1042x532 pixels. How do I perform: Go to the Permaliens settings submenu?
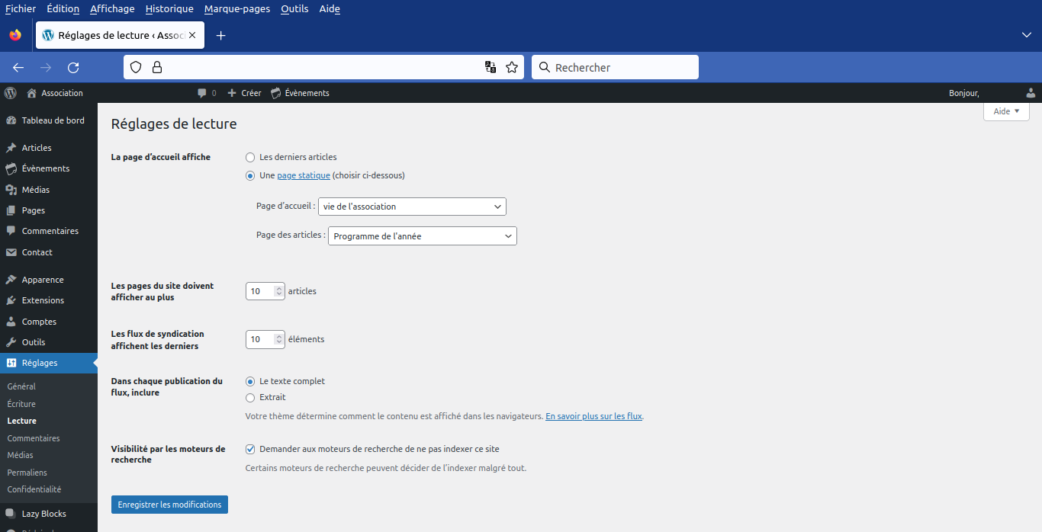click(x=27, y=473)
